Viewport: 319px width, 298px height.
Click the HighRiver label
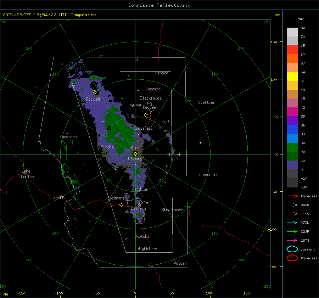(x=147, y=249)
